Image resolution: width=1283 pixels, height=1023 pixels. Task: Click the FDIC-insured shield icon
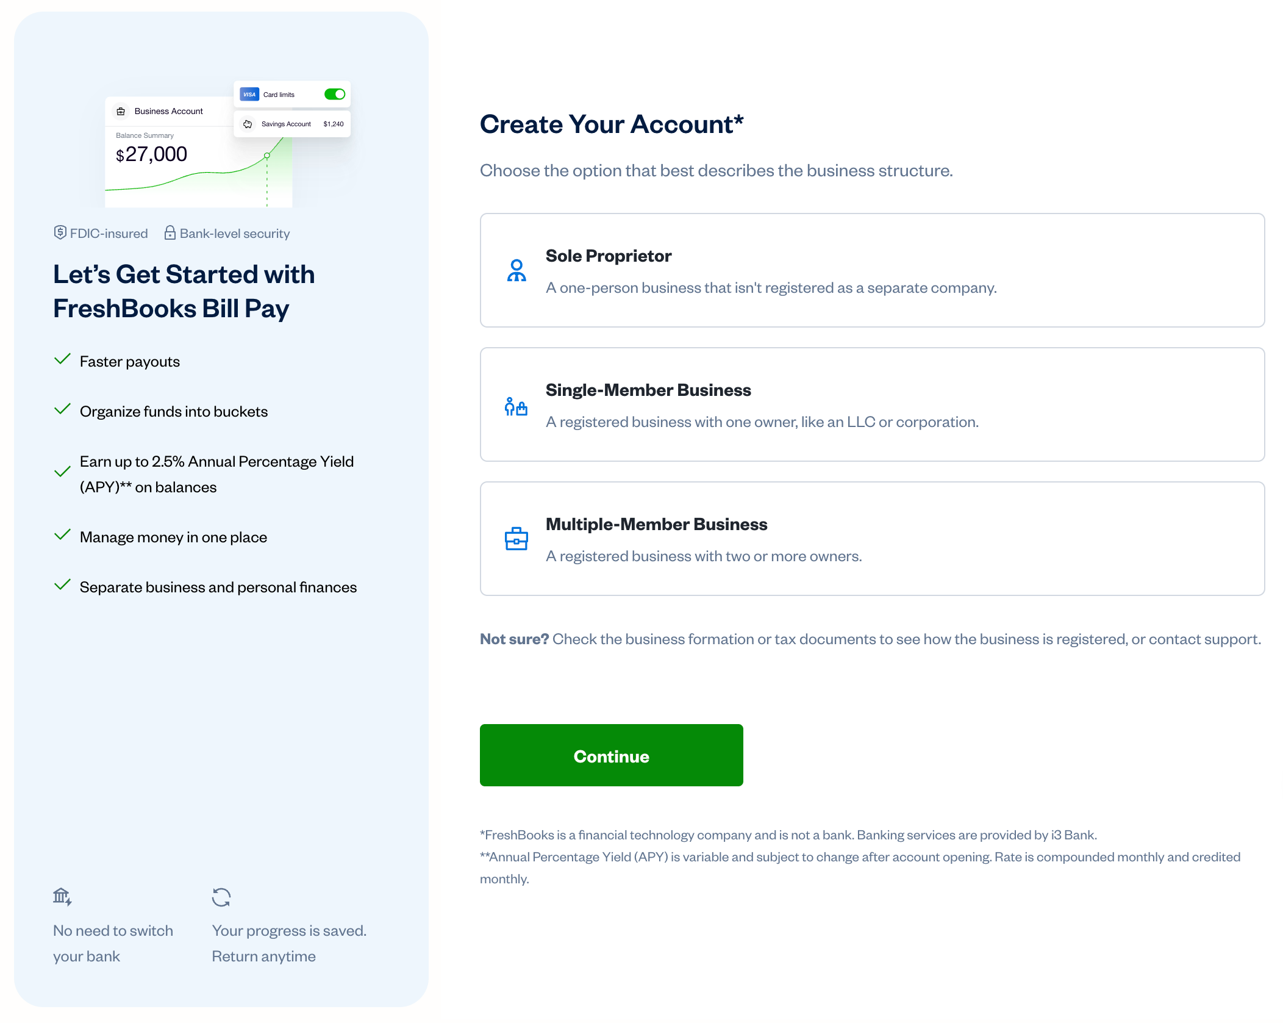pyautogui.click(x=60, y=232)
